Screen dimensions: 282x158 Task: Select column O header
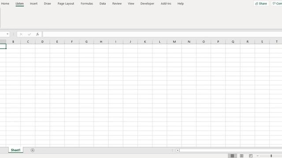tap(204, 42)
